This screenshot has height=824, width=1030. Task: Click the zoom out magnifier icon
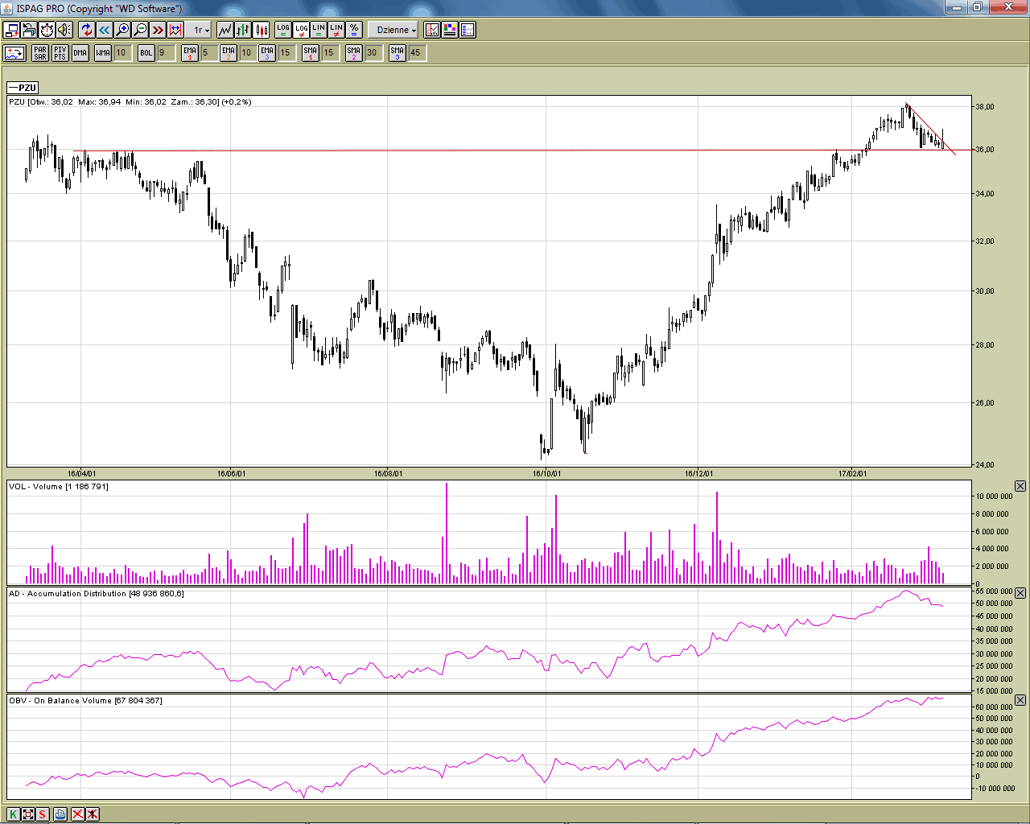point(140,30)
